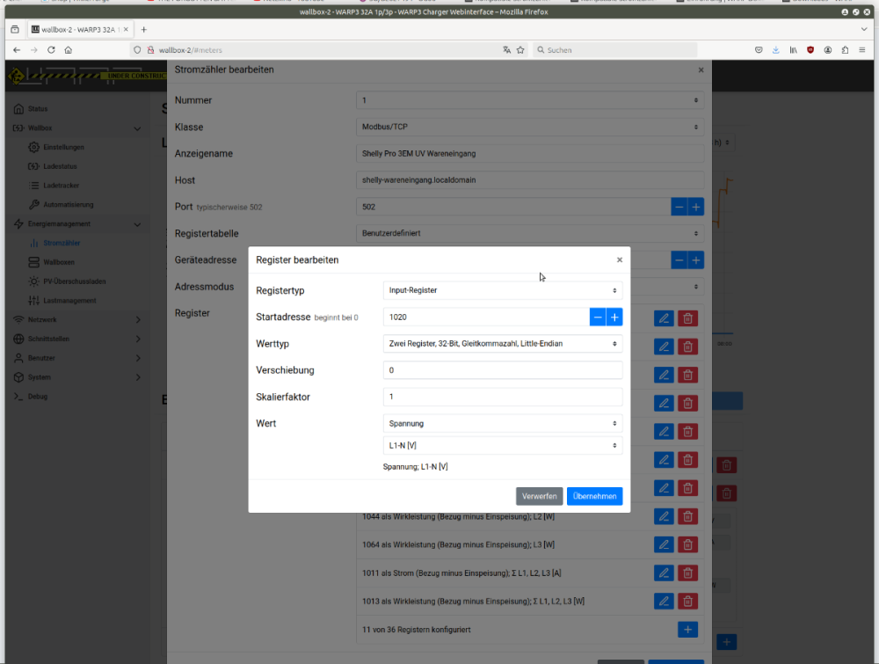The image size is (879, 664).
Task: Bookmark this page with the star icon
Action: pos(520,50)
